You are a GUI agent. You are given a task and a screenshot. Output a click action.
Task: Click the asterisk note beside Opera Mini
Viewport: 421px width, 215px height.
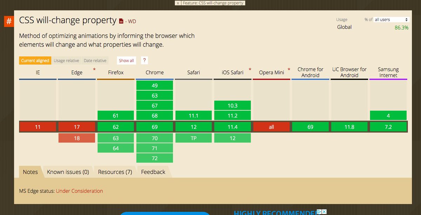289,70
